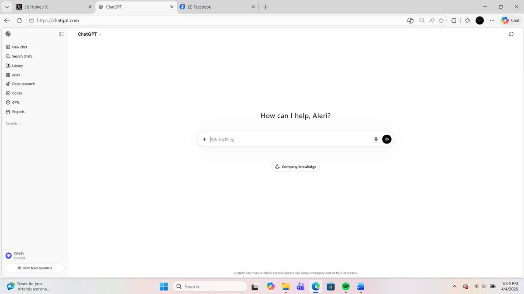The height and width of the screenshot is (294, 524).
Task: Open Task View on the taskbar
Action: point(255,287)
